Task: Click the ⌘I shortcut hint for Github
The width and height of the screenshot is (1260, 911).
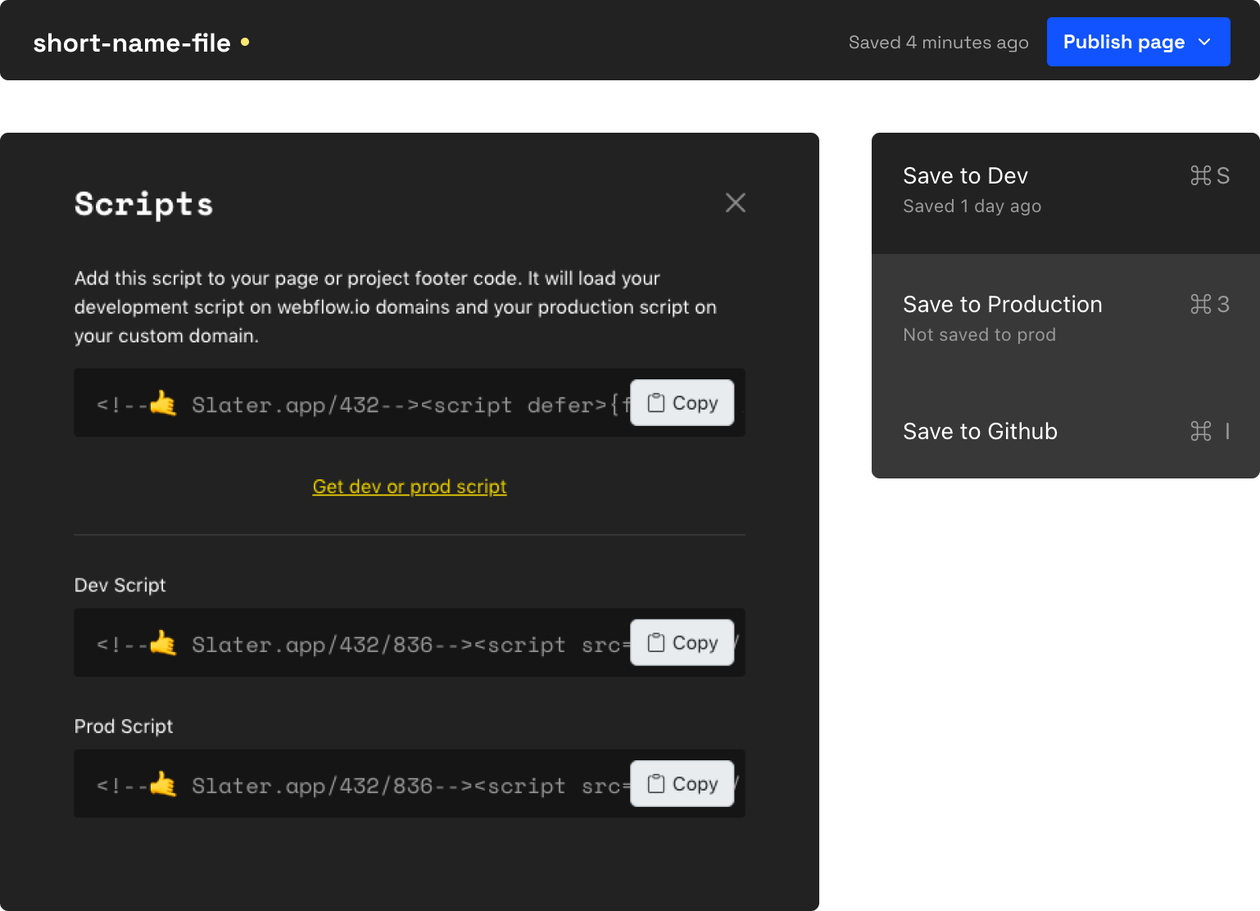Action: coord(1210,431)
